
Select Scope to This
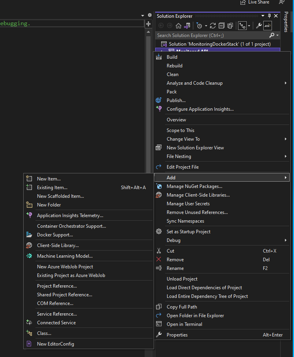pos(222,130)
